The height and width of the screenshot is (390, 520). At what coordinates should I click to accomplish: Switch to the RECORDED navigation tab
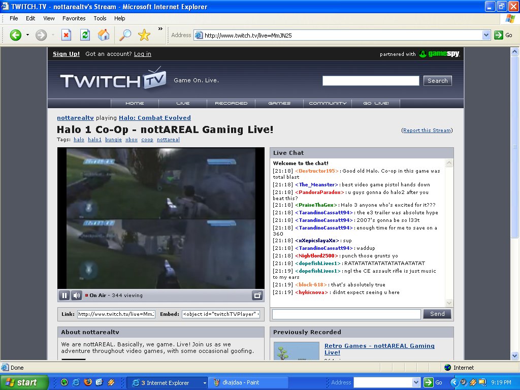(x=231, y=103)
